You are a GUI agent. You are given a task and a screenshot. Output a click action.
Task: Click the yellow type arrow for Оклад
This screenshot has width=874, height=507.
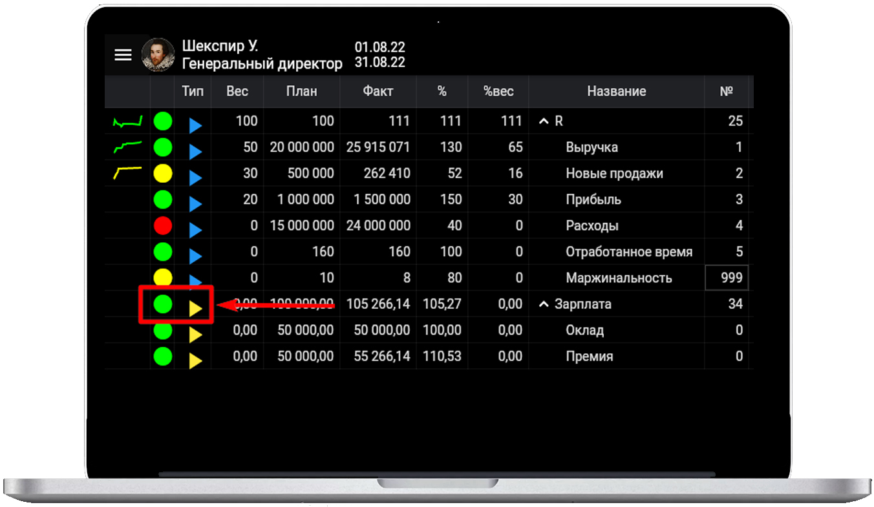(x=195, y=335)
